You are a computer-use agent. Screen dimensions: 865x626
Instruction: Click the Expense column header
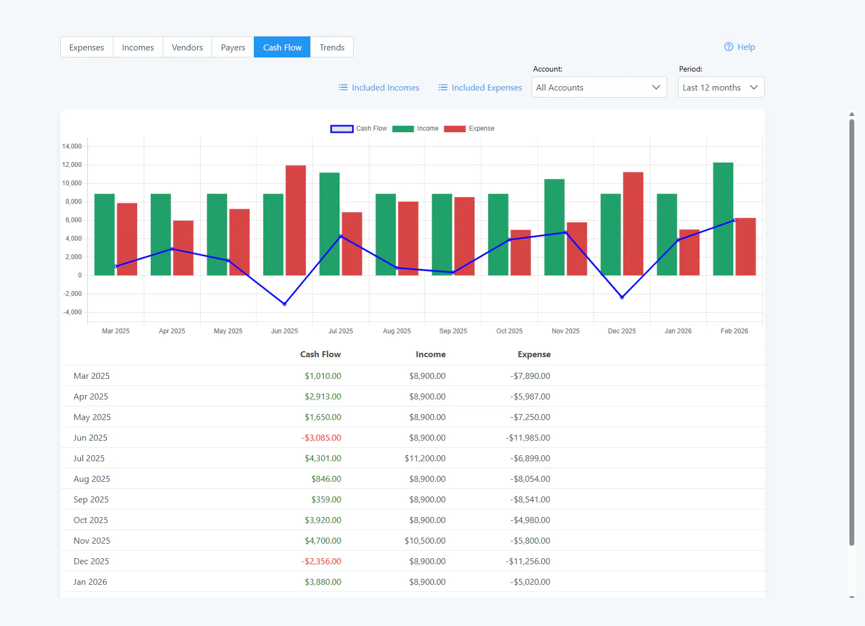(534, 354)
